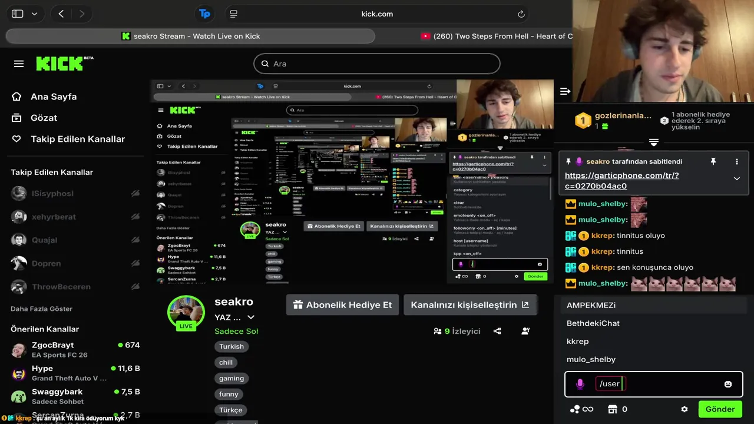Click the Tp extension icon in toolbar
The width and height of the screenshot is (754, 424).
[x=204, y=14]
